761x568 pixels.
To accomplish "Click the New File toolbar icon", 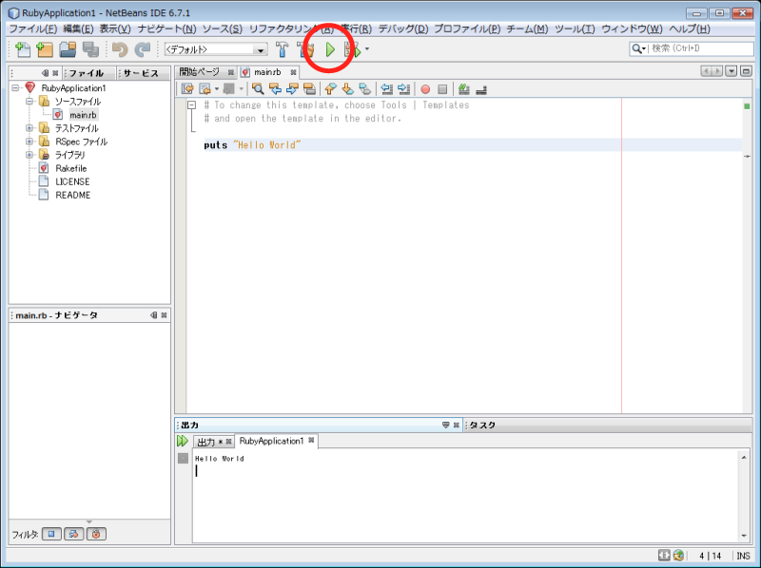I will [22, 49].
